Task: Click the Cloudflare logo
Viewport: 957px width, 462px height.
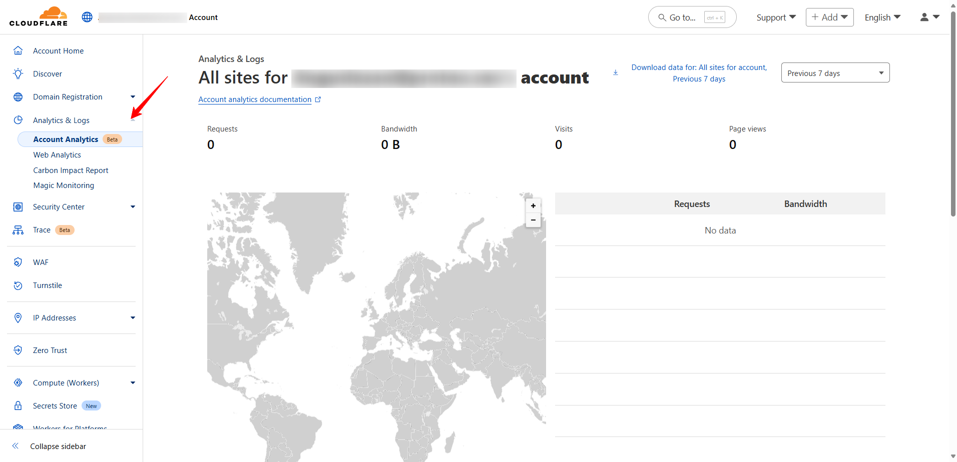Action: (x=39, y=17)
